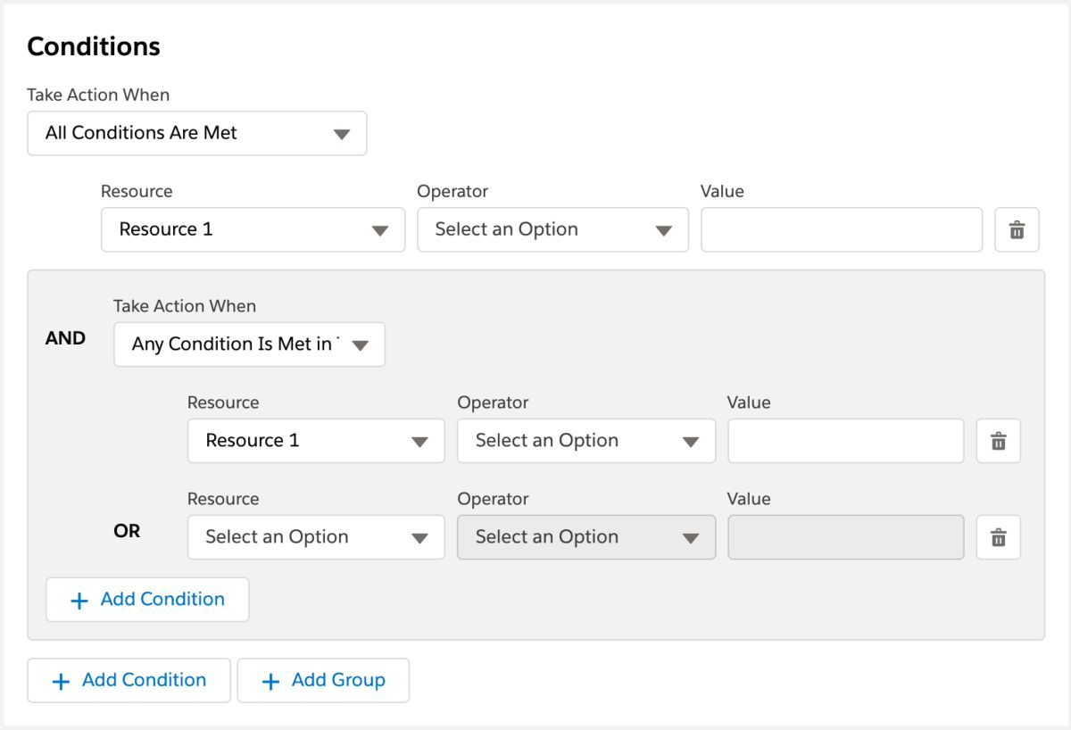Delete the top-level Resource 1 condition row
This screenshot has width=1071, height=730.
[1017, 230]
